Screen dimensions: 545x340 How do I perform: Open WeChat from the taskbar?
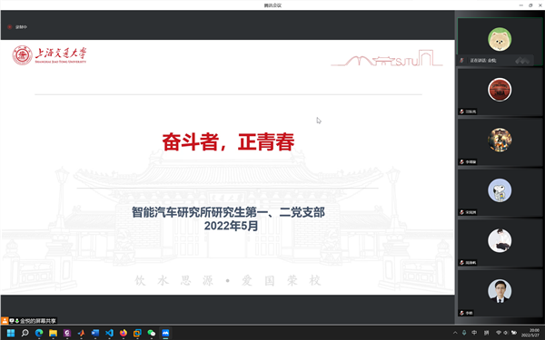click(x=151, y=333)
